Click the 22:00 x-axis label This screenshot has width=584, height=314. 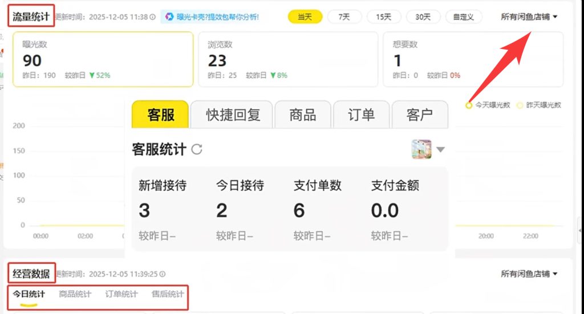(x=530, y=236)
